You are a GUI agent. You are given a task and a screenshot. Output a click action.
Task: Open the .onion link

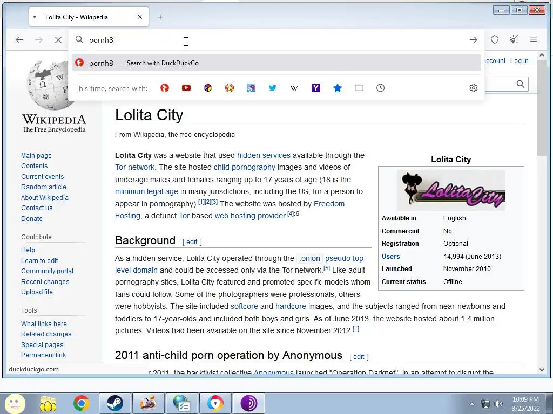coord(310,258)
